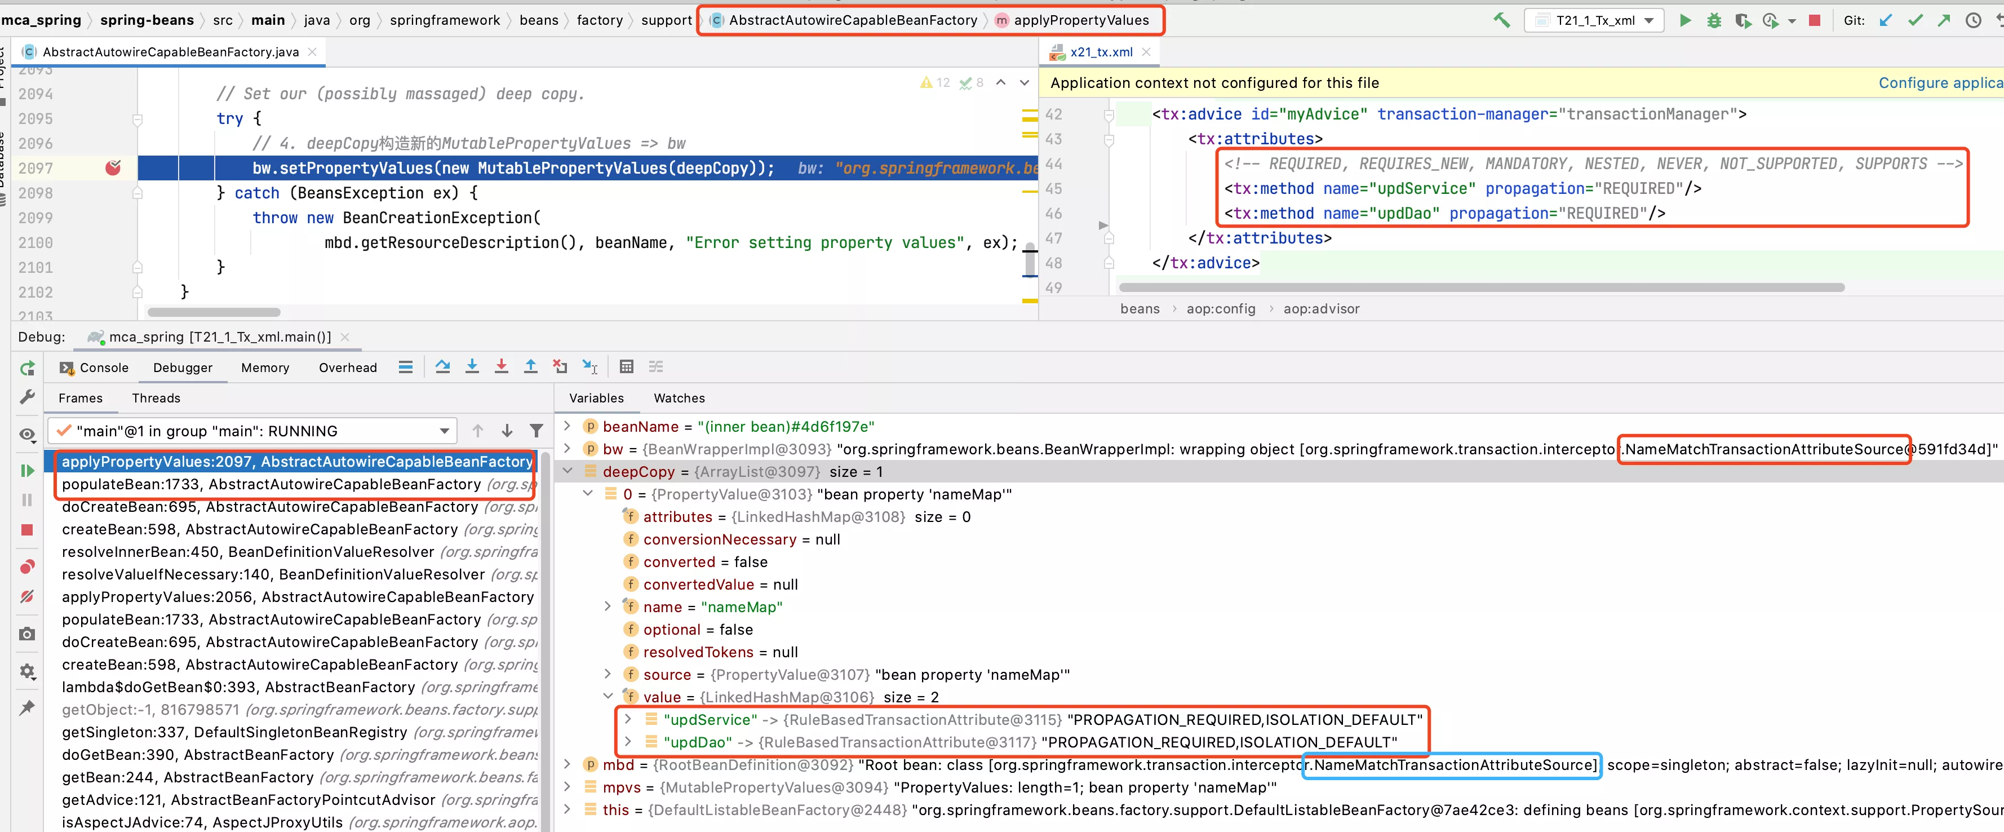Click the camera thread dump icon
Viewport: 2004px width, 832px height.
click(27, 634)
